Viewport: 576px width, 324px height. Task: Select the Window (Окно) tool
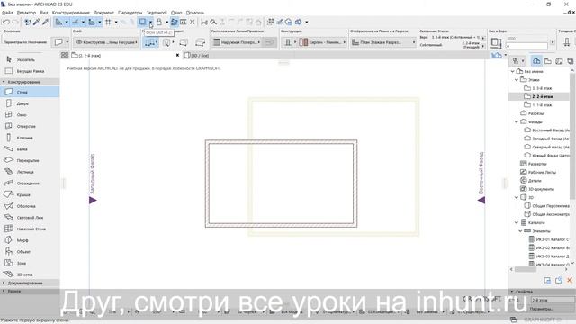click(x=30, y=115)
